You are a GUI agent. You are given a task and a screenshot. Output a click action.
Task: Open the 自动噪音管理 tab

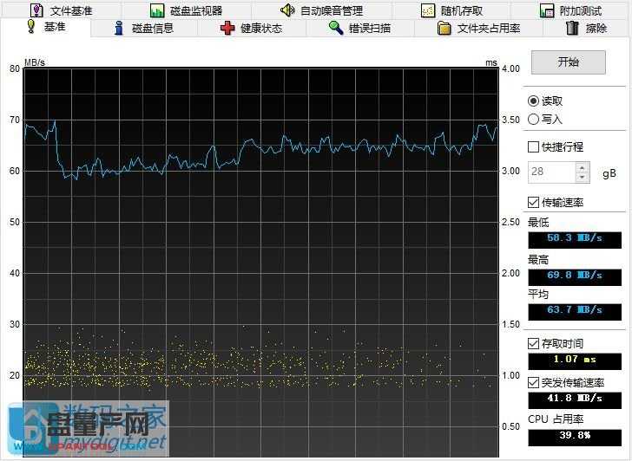[x=321, y=10]
